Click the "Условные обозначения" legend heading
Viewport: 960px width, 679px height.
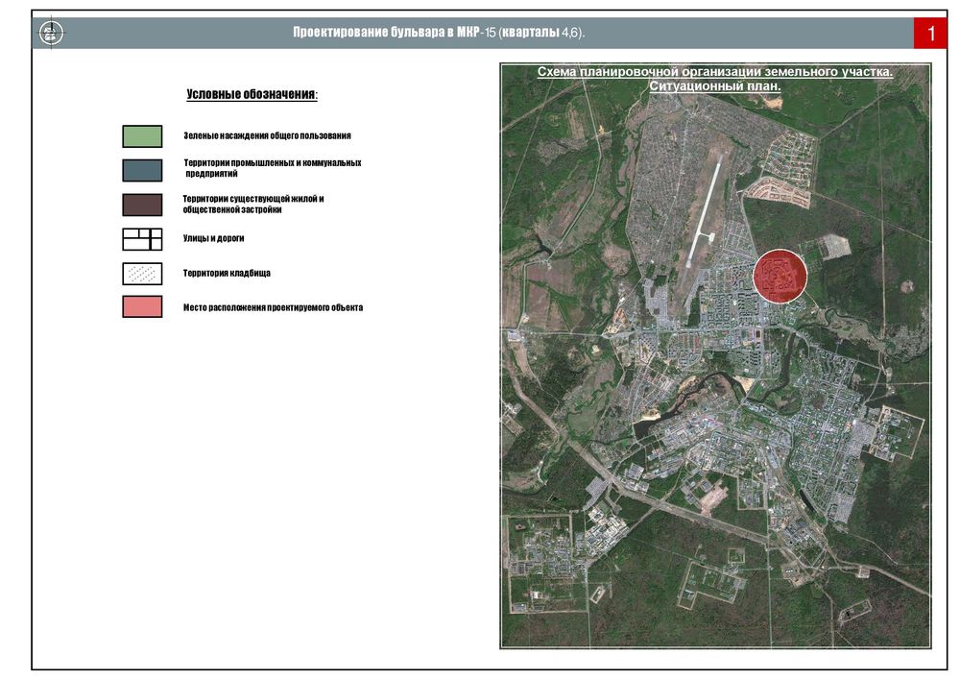pyautogui.click(x=252, y=95)
